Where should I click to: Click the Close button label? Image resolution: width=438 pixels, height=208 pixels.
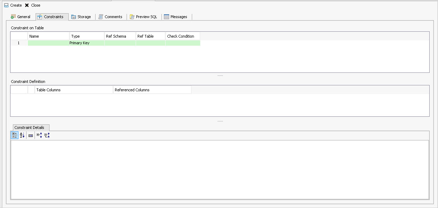[x=36, y=5]
